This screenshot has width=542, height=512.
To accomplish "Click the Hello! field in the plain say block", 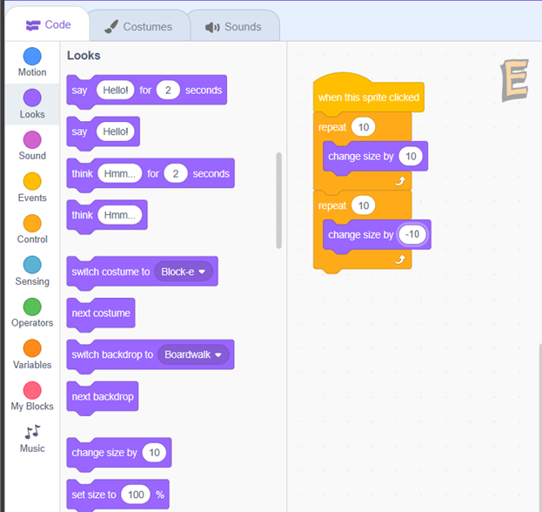I will tap(116, 131).
